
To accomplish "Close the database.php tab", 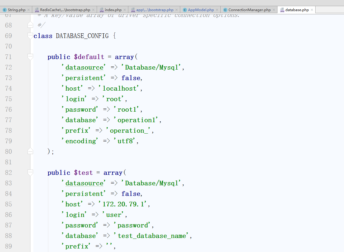I will (x=312, y=10).
